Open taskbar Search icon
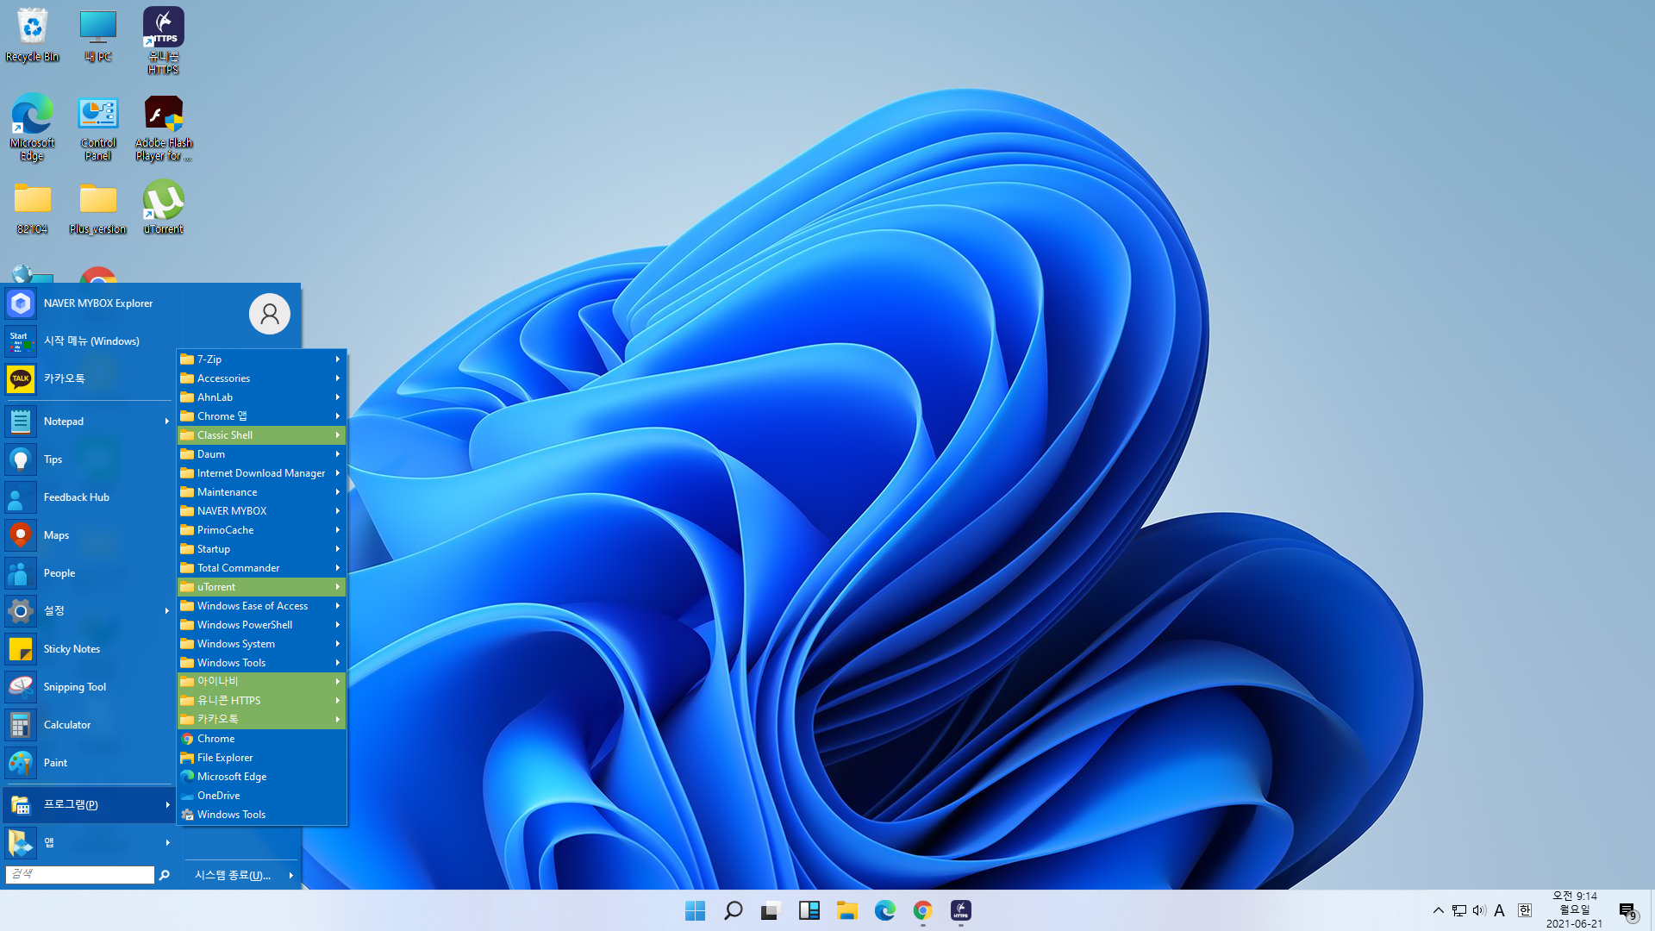This screenshot has height=931, width=1655. click(733, 910)
